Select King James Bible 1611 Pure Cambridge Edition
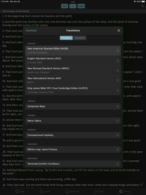The height and width of the screenshot is (195, 146). coord(73,90)
